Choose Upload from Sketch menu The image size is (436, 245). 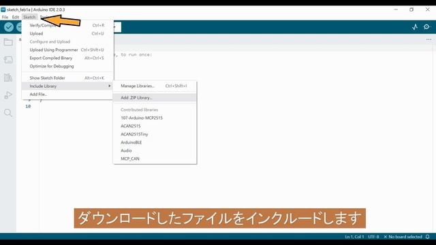point(67,33)
